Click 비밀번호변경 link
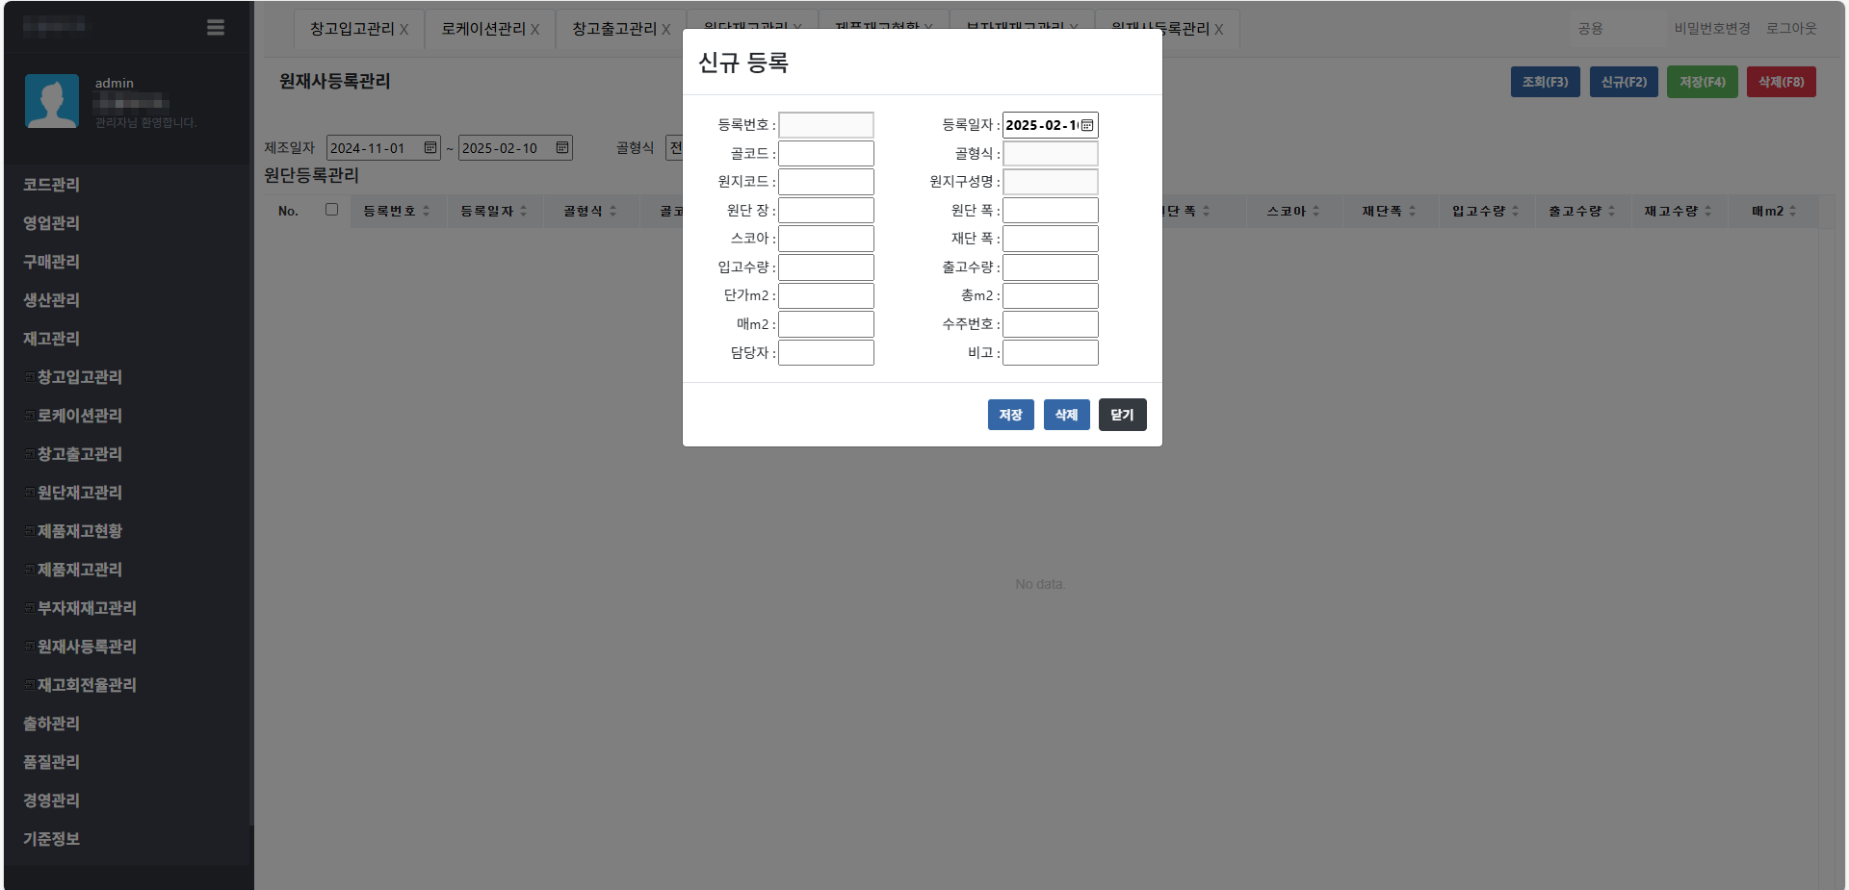 [1711, 29]
